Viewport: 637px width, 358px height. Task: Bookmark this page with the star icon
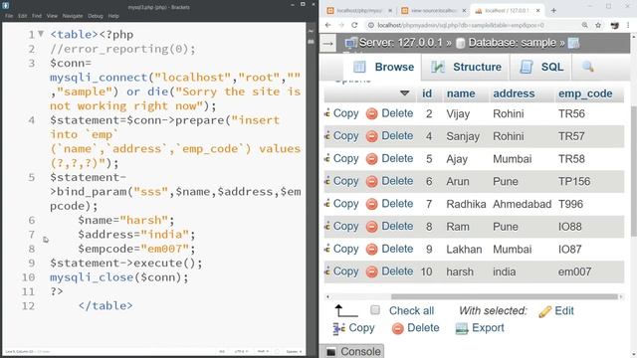pyautogui.click(x=598, y=25)
